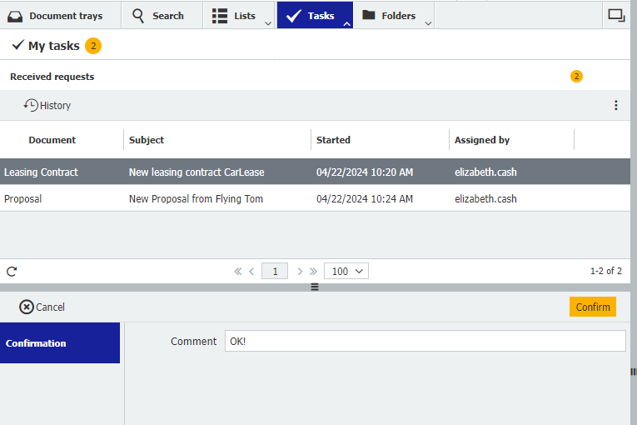Expand the Lists dropdown arrow

[x=267, y=22]
